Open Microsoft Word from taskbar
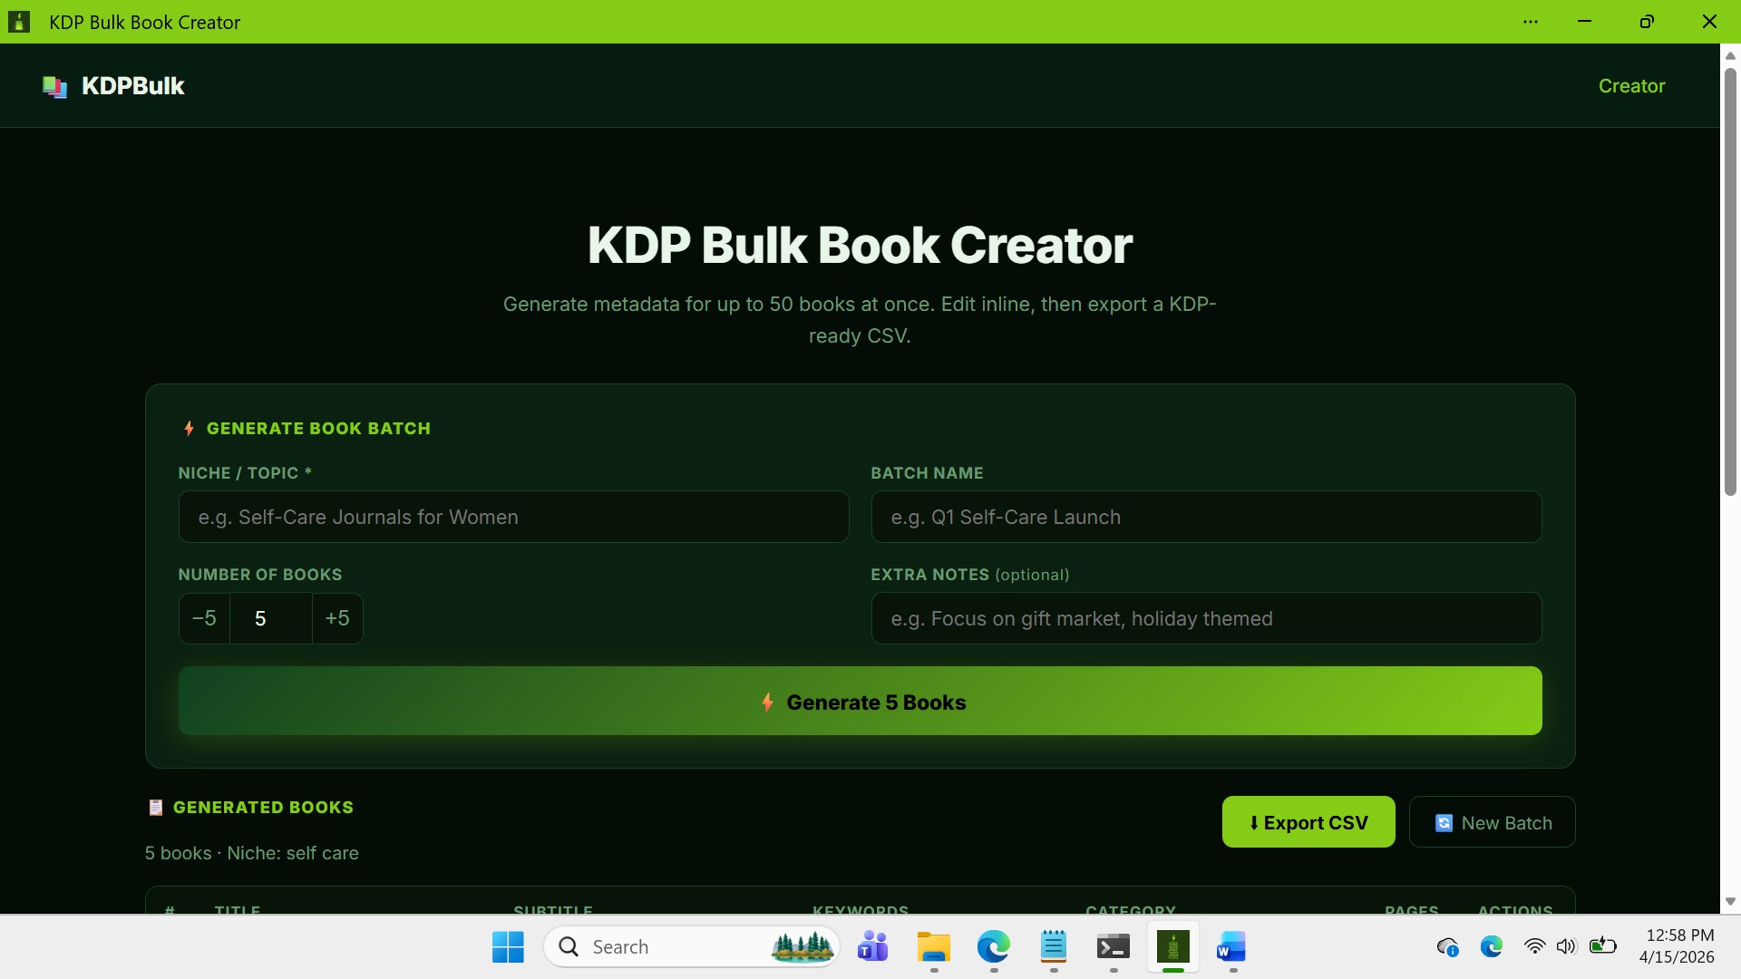 click(1231, 947)
